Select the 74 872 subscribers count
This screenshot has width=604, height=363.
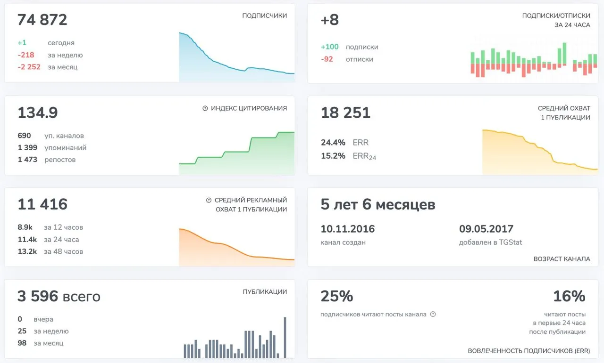tap(42, 20)
